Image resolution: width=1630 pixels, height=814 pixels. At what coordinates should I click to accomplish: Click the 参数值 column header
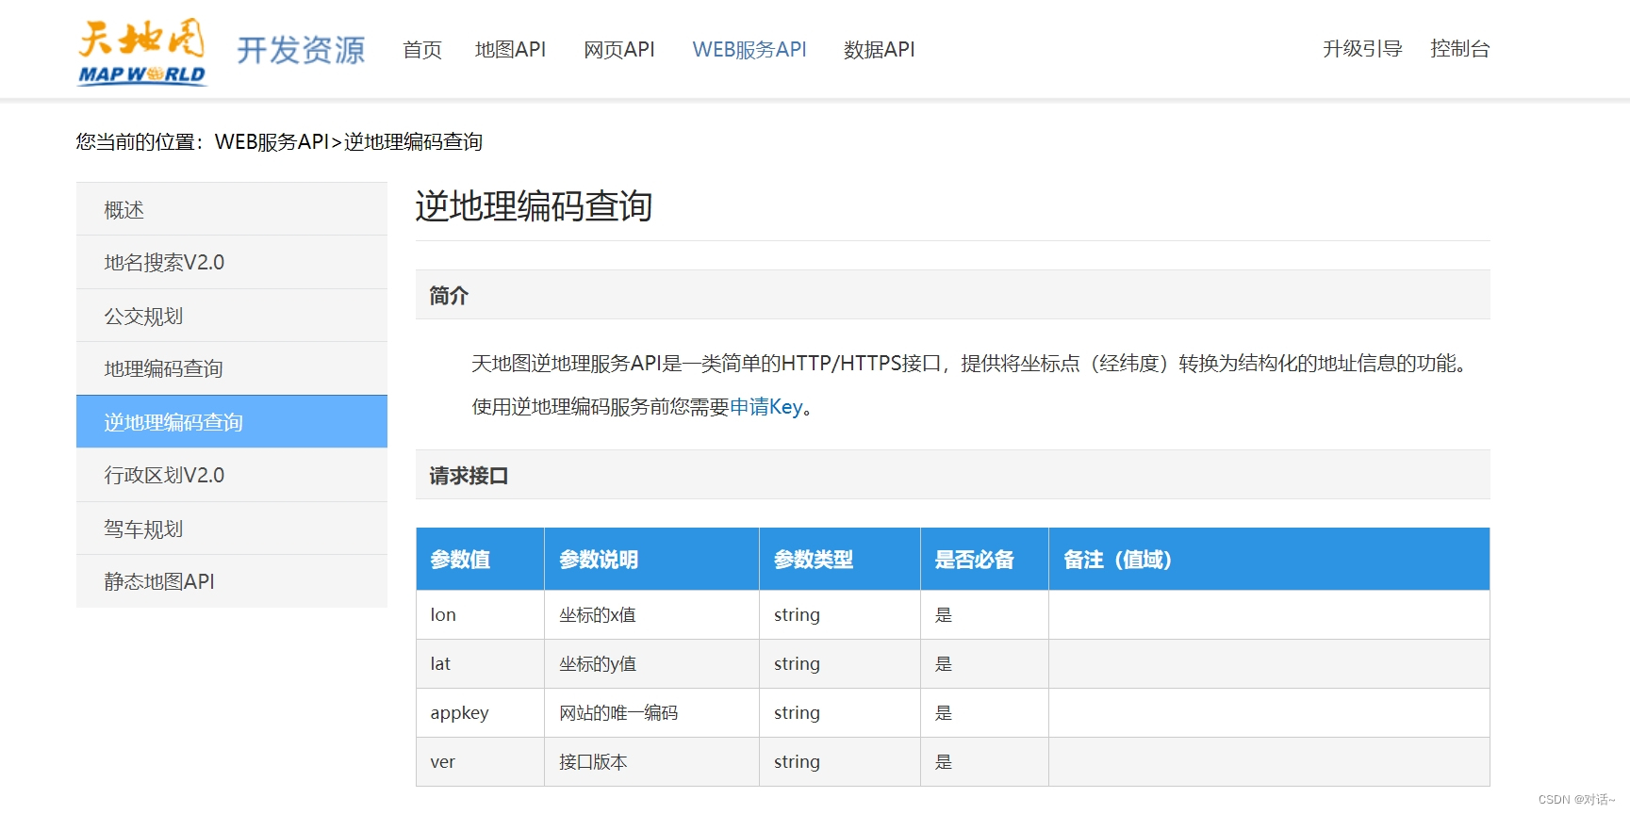pos(480,559)
